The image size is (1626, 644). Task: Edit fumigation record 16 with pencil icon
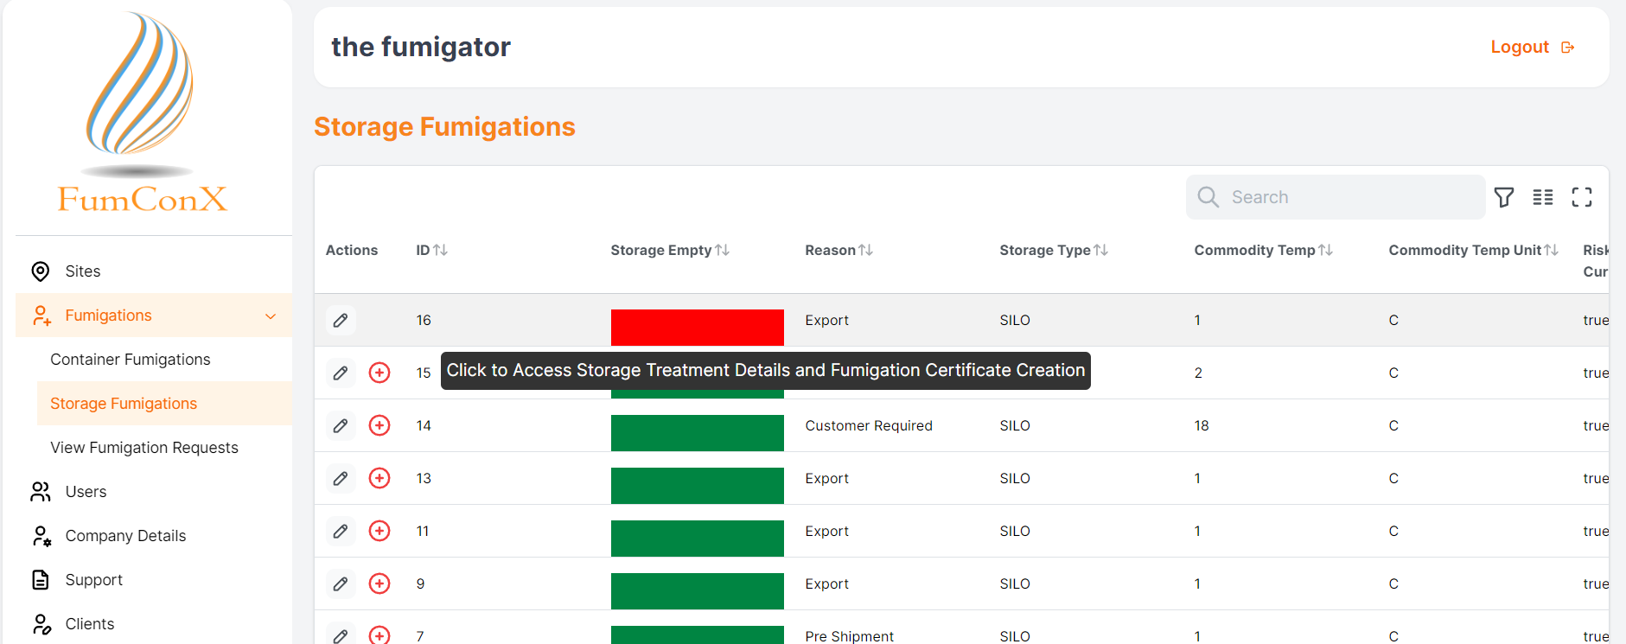click(x=341, y=321)
